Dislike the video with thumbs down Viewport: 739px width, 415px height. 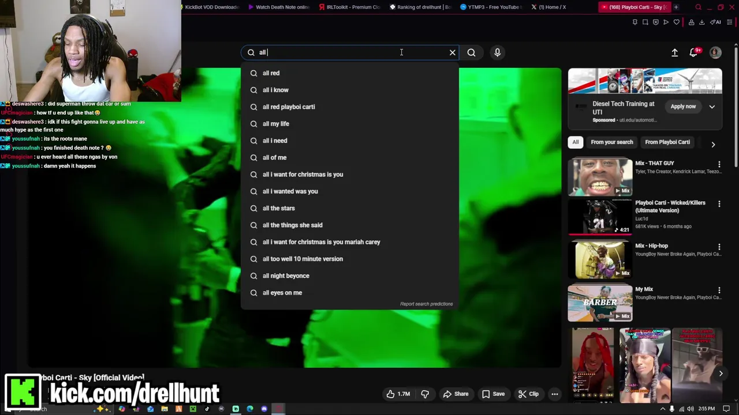point(425,394)
